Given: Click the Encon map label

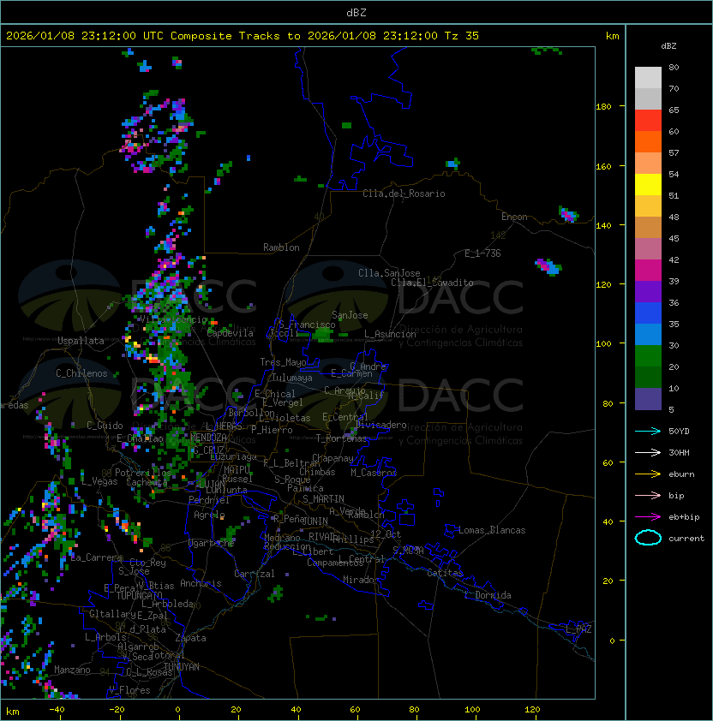Looking at the screenshot, I should click(514, 217).
